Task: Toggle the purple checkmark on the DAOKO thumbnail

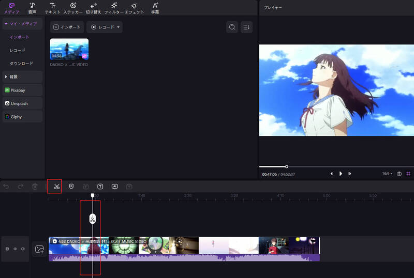Action: coord(84,56)
